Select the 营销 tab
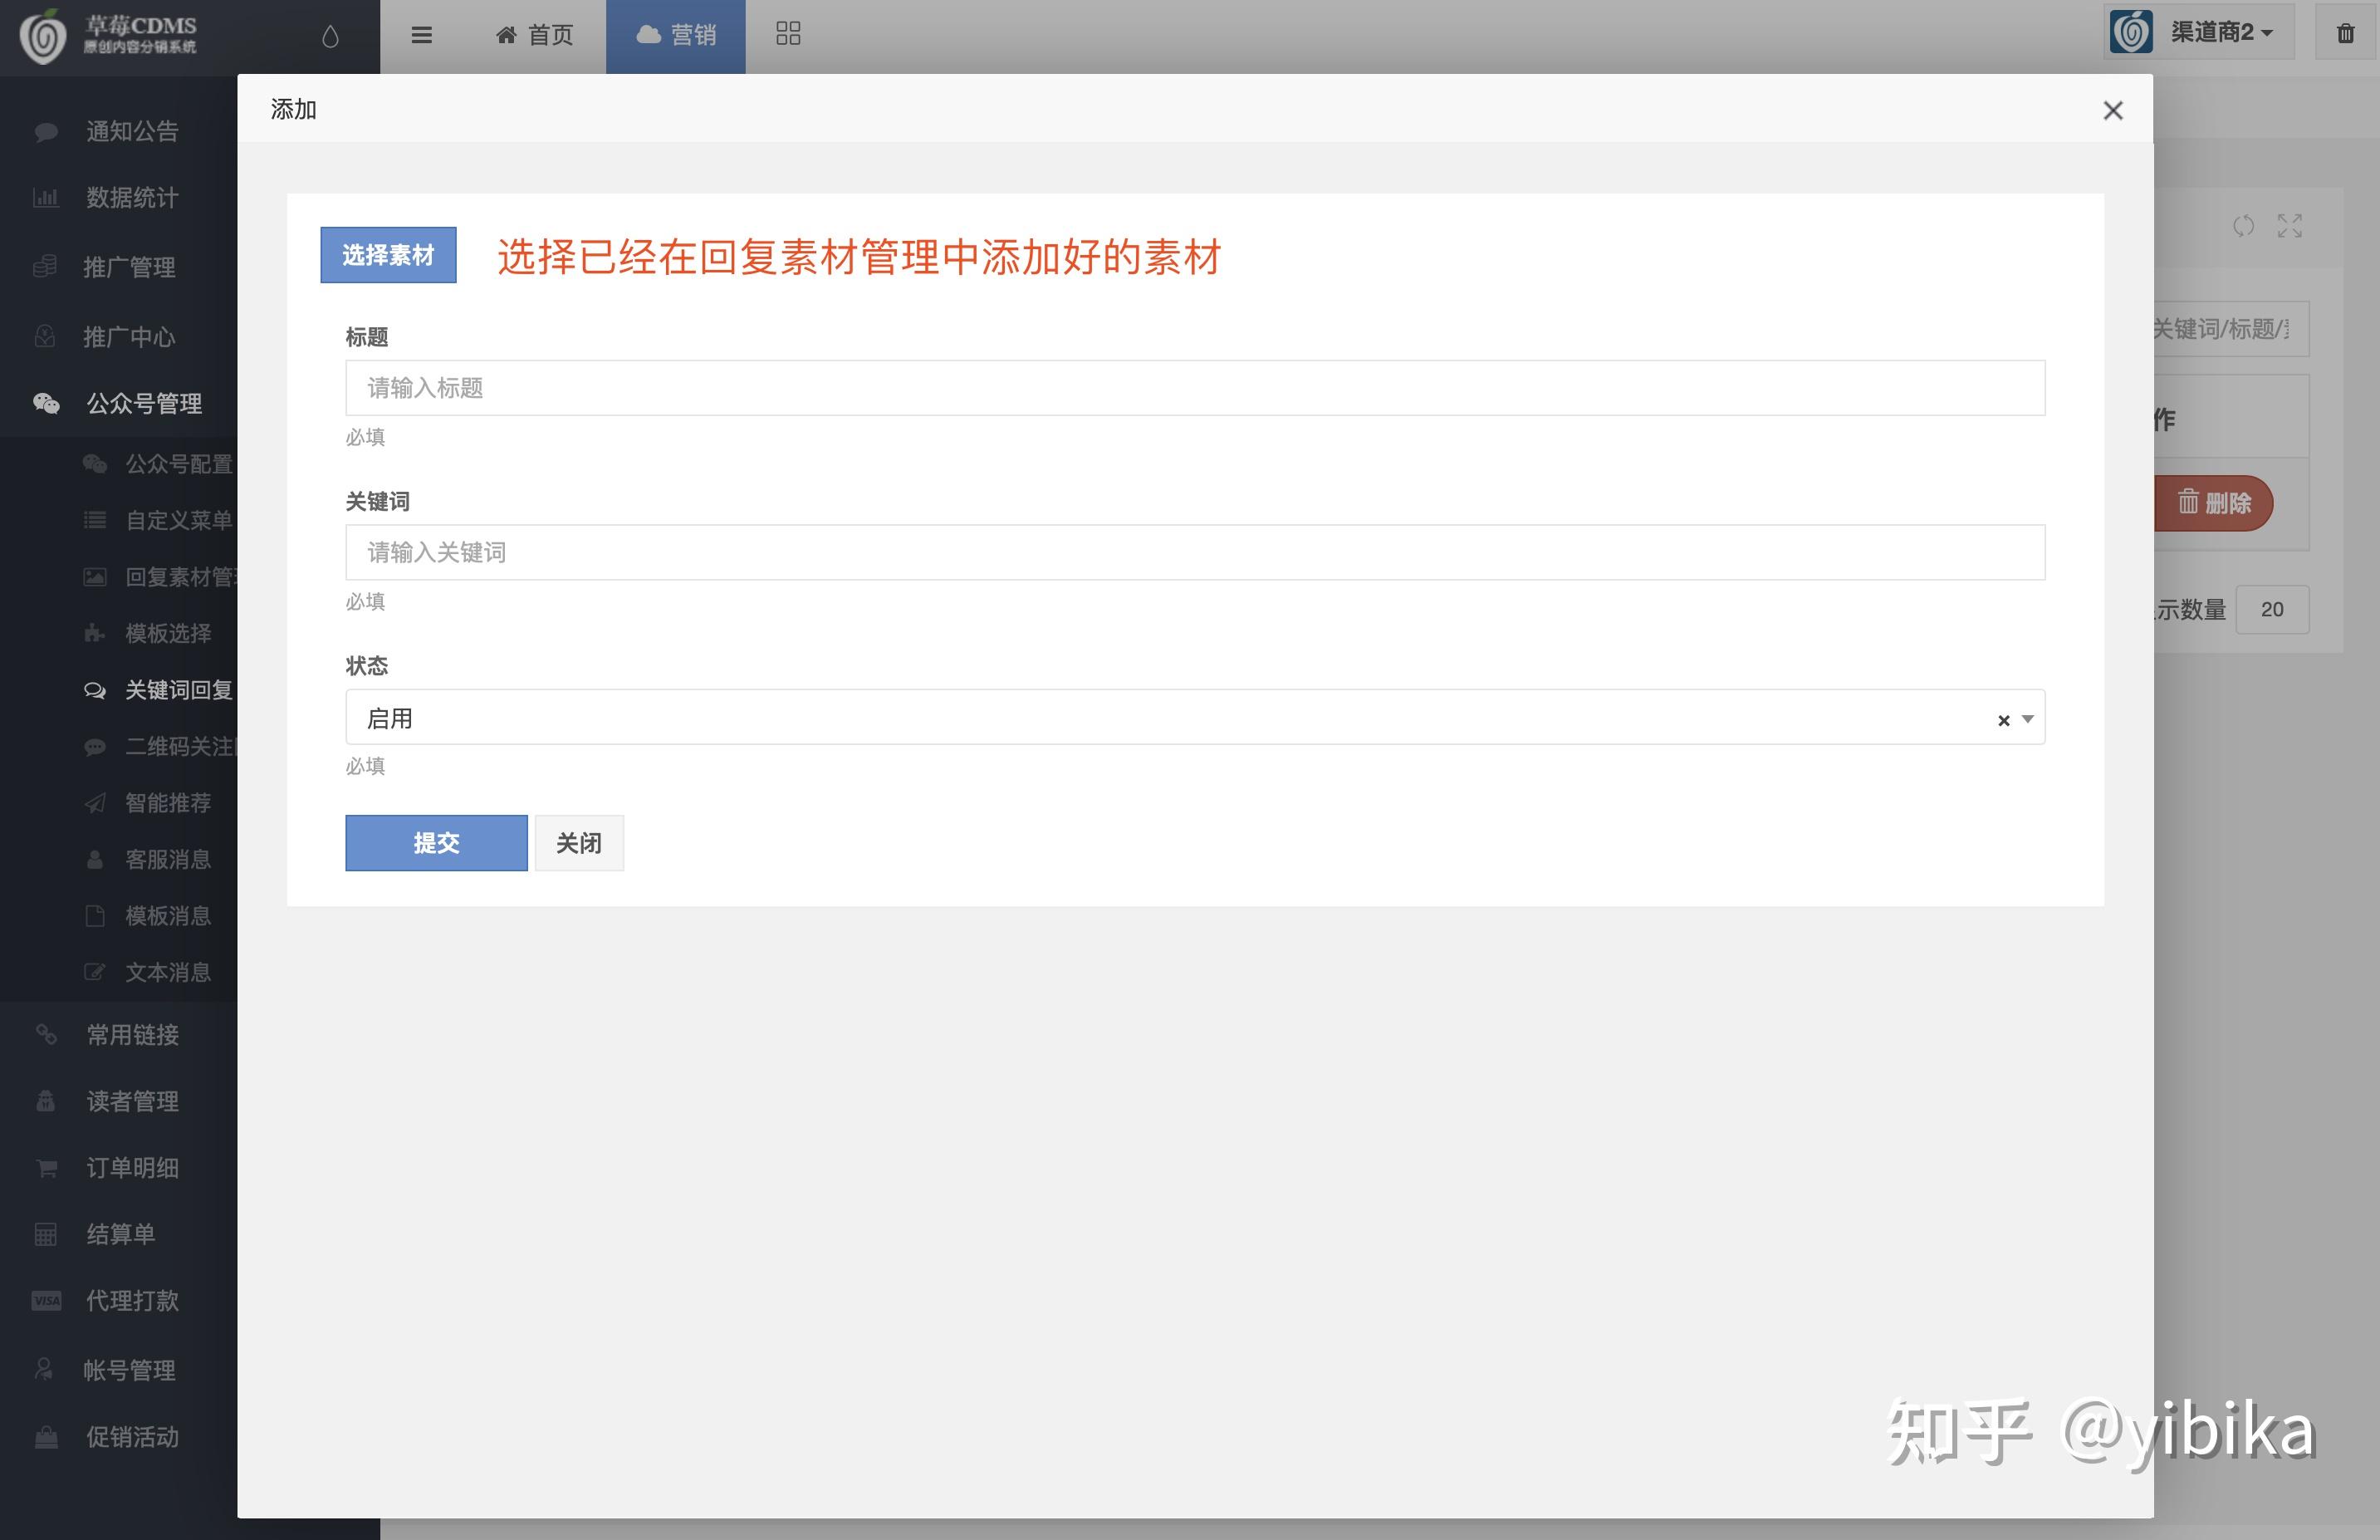Screen dimensions: 2380x1540 pyautogui.click(x=676, y=35)
